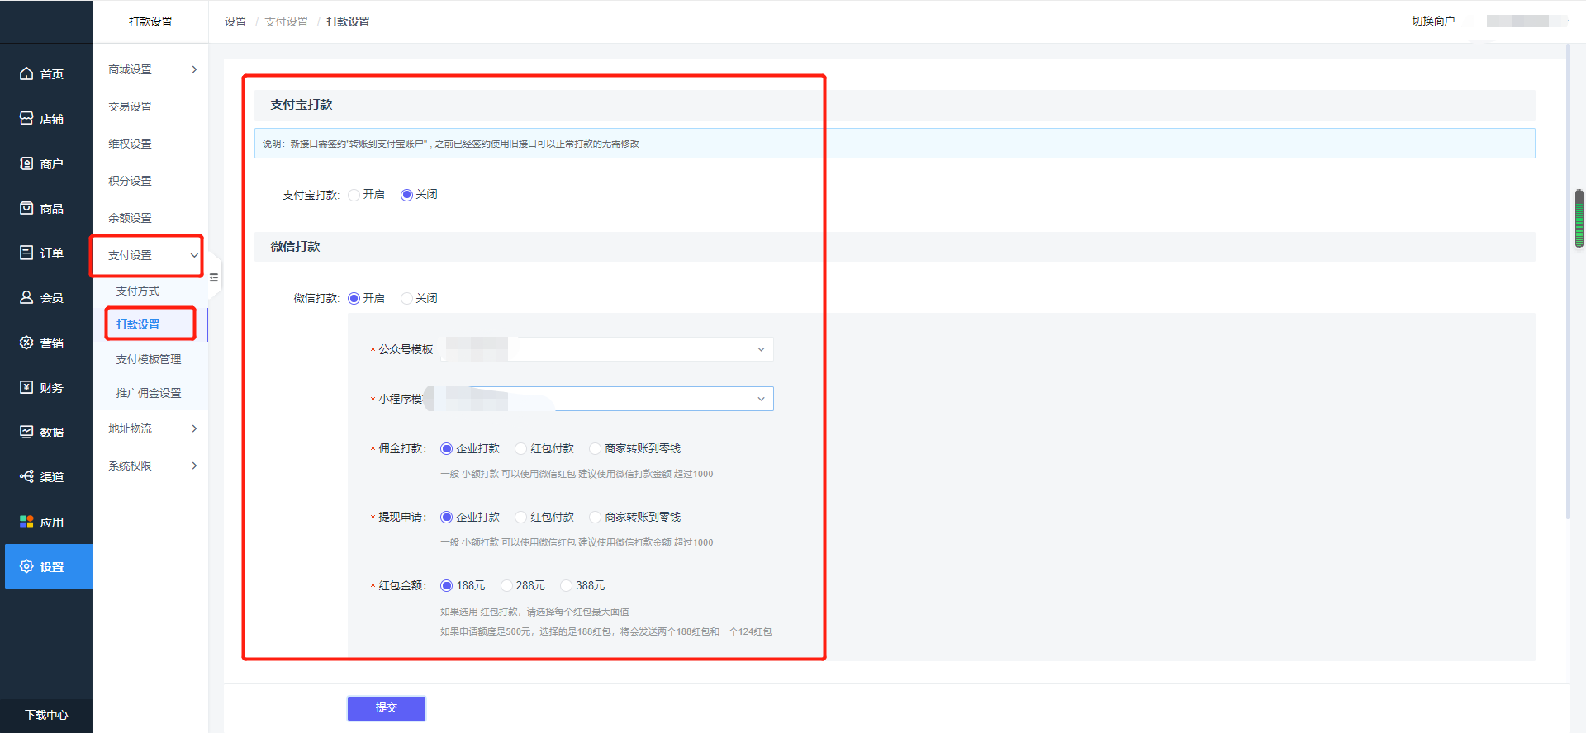Turn off WeChat payout with 关闭

pos(406,298)
